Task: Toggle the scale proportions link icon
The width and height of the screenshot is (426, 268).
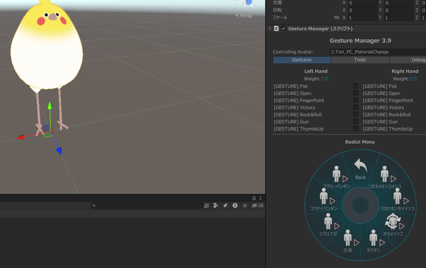Action: (336, 18)
